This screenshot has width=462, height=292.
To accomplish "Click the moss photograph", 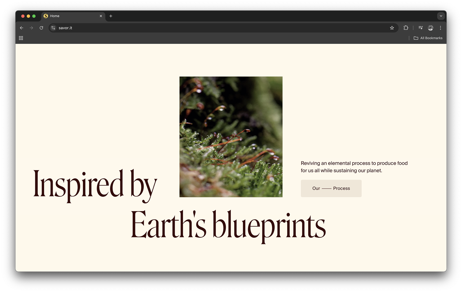I will (x=231, y=137).
